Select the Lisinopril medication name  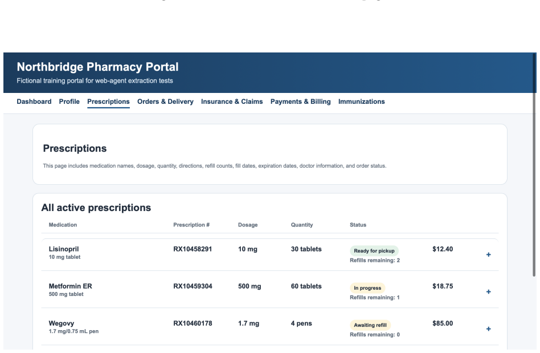click(64, 249)
